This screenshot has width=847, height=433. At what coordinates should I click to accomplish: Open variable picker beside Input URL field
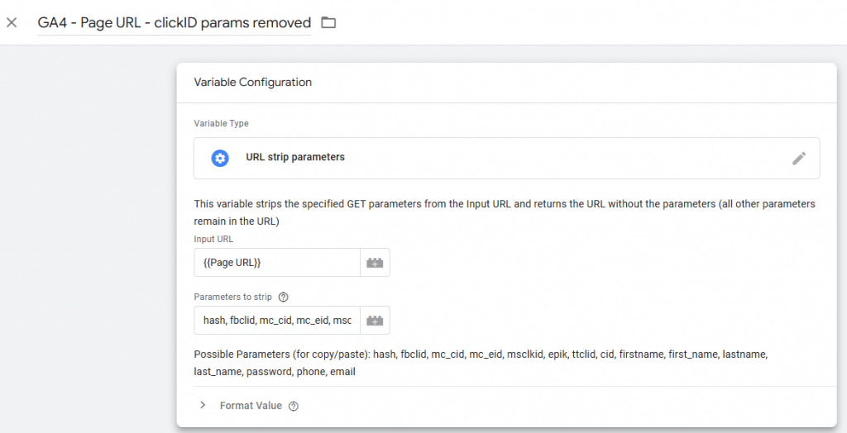click(x=375, y=263)
